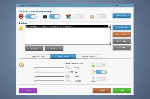Viewport: 150px width, 99px height.
Task: Click the minutes slider track
Action: (49, 81)
